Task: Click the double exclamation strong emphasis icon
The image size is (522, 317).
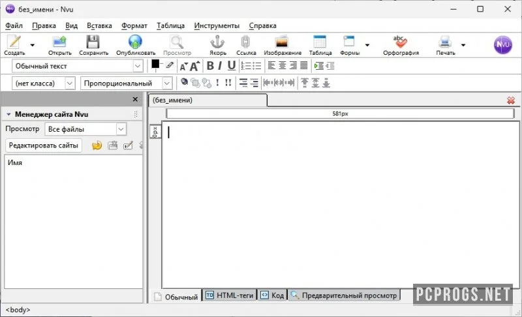Action: [x=228, y=82]
